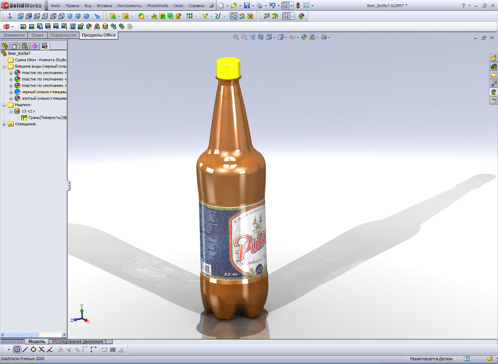Image resolution: width=498 pixels, height=364 pixels.
Task: Open the File Explorer folder task pane icon
Action: pos(493,75)
